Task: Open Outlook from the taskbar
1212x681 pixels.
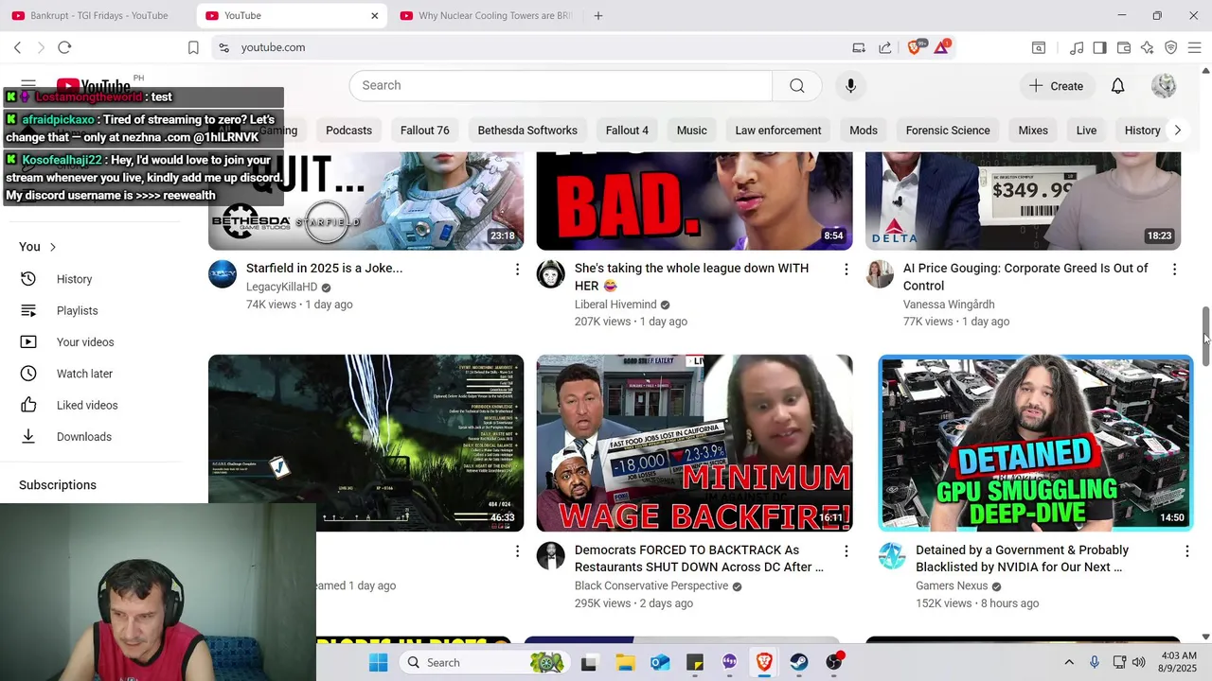Action: pos(660,662)
